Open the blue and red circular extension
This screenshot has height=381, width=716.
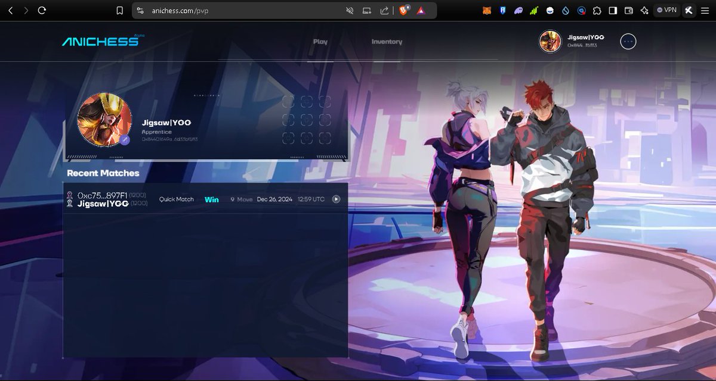pyautogui.click(x=581, y=11)
